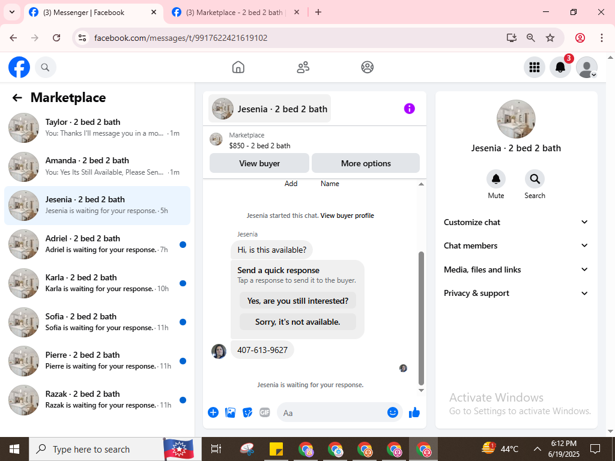
Task: Open Sticky Notes from taskbar
Action: click(277, 449)
